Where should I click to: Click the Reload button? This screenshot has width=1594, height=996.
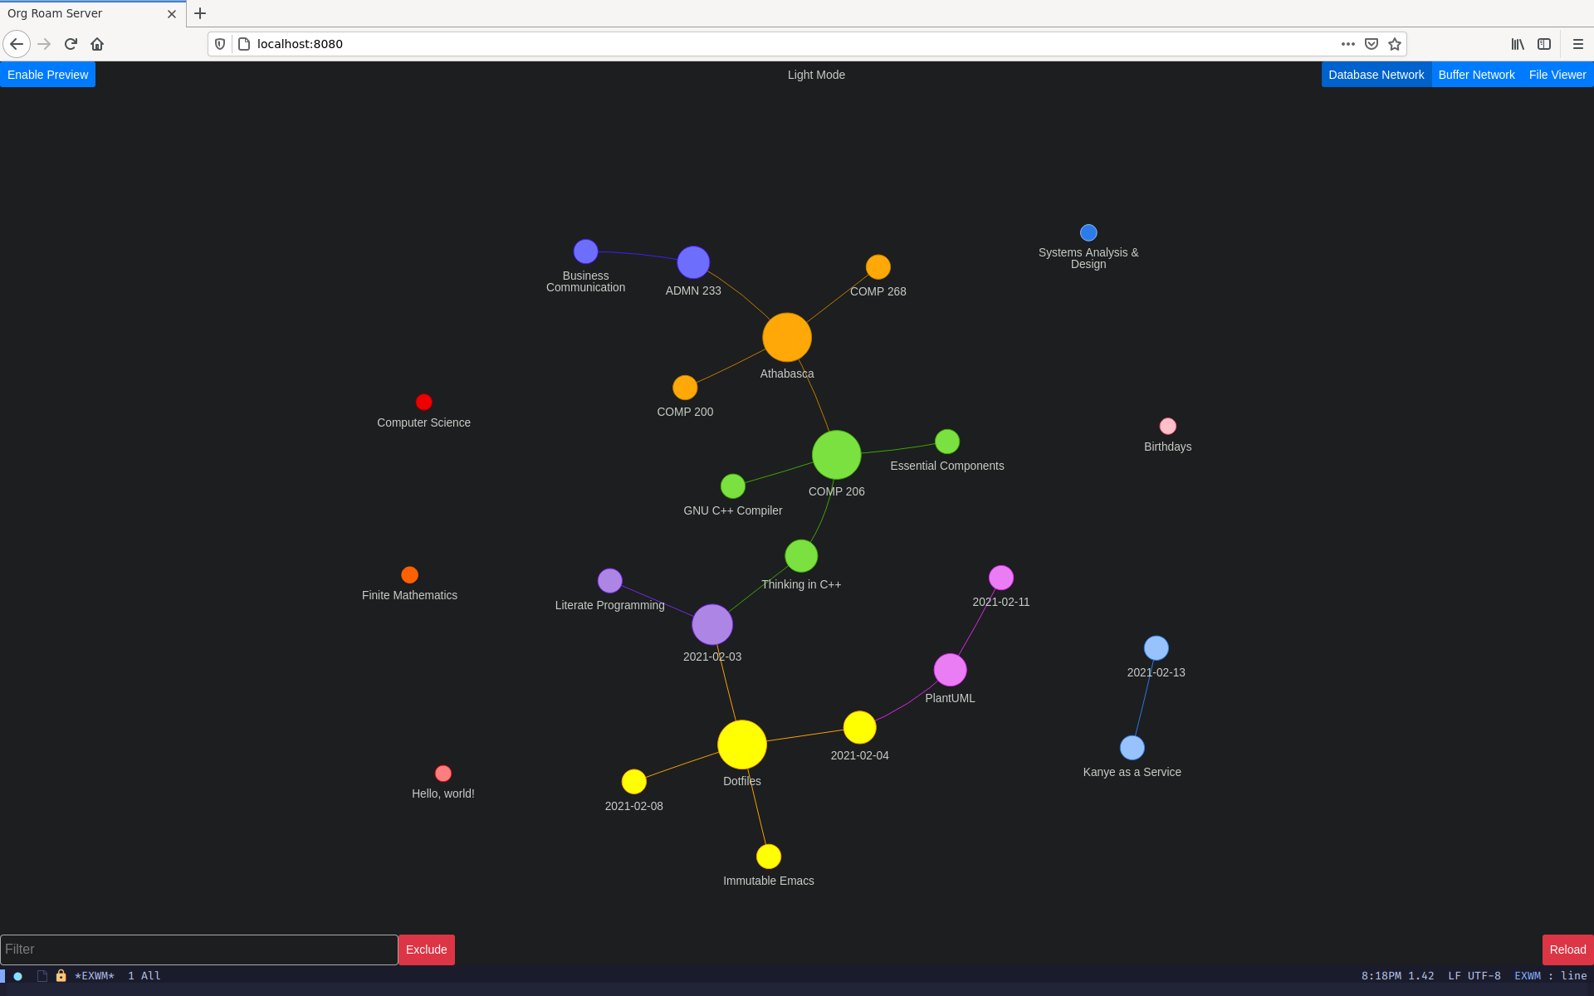1567,949
